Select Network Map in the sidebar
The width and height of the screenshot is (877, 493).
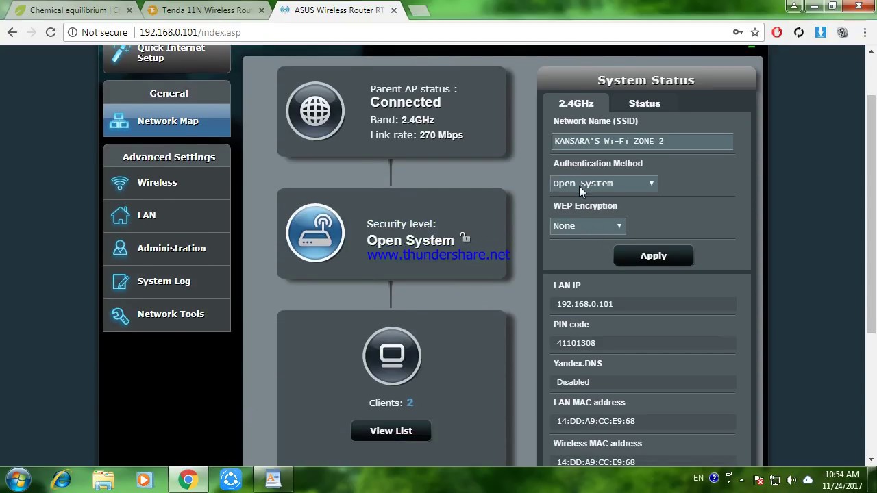click(x=166, y=121)
